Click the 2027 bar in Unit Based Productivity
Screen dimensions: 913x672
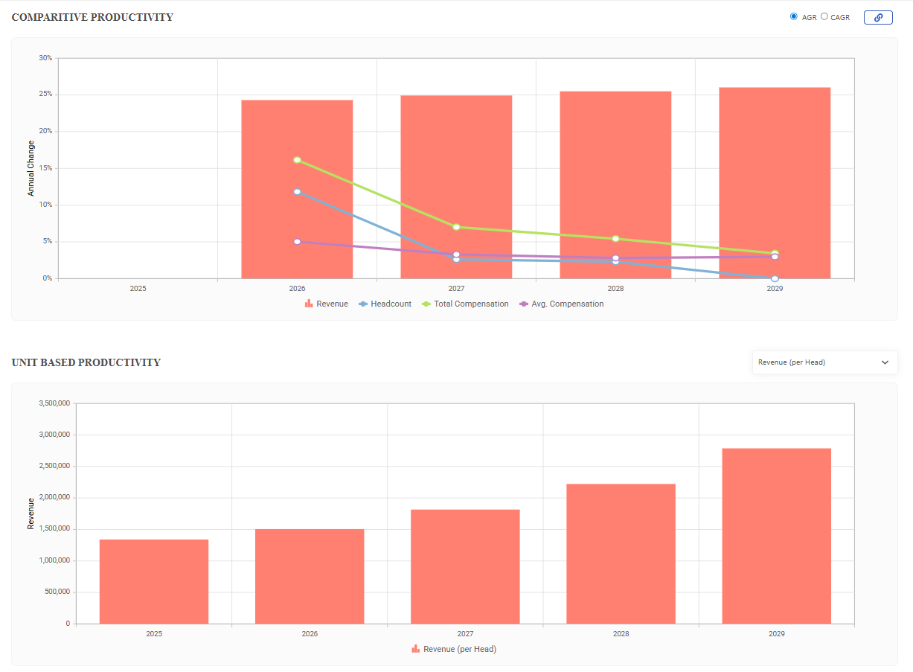pos(465,566)
